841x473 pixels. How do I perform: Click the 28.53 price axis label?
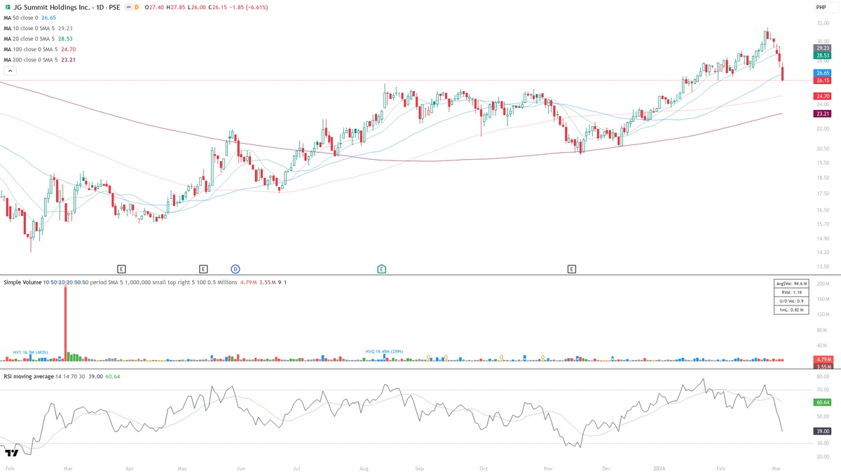click(822, 55)
